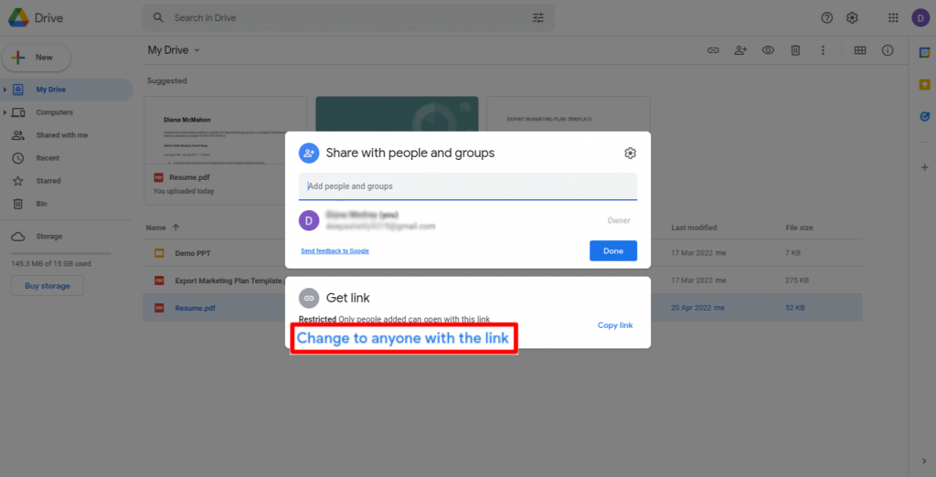Toggle the preview eye icon
Viewport: 936px width, 477px height.
click(768, 50)
